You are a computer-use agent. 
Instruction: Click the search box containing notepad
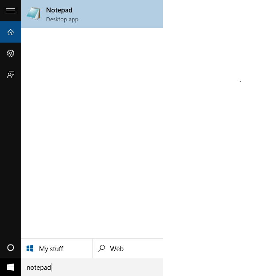click(92, 267)
